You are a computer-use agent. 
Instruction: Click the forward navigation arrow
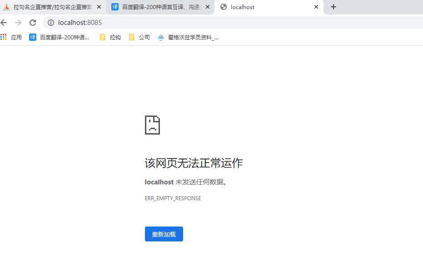click(18, 23)
